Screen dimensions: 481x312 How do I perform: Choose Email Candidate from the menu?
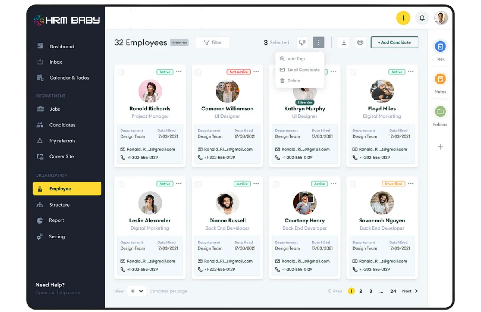(x=303, y=70)
